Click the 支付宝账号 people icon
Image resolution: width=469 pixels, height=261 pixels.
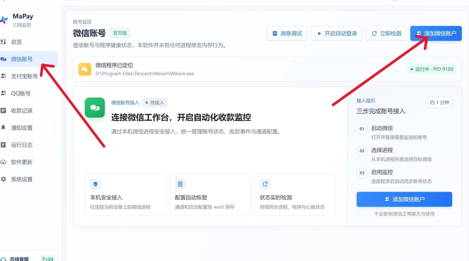[x=4, y=76]
